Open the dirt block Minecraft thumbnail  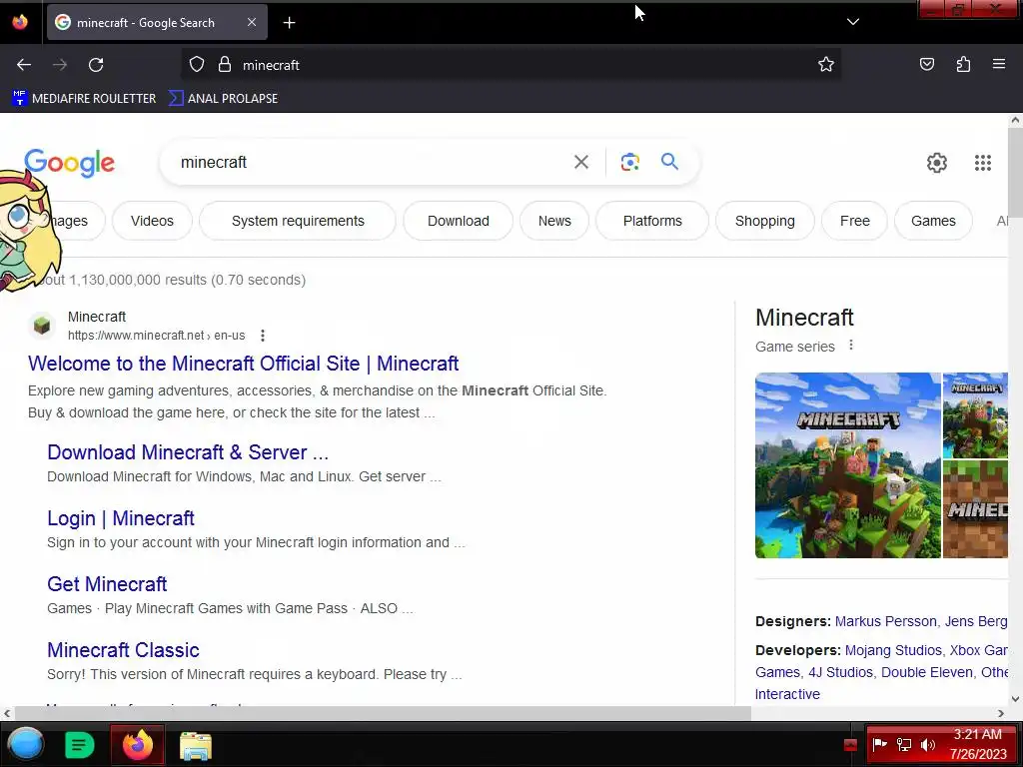point(975,509)
